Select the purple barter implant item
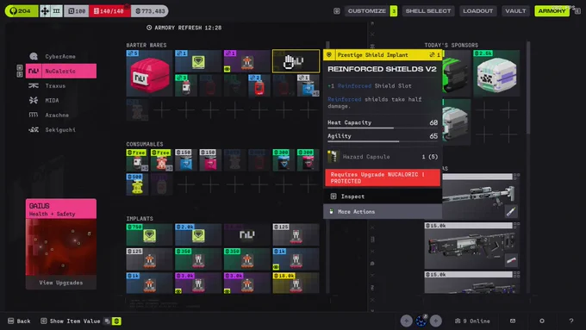The height and width of the screenshot is (330, 586). pyautogui.click(x=247, y=61)
